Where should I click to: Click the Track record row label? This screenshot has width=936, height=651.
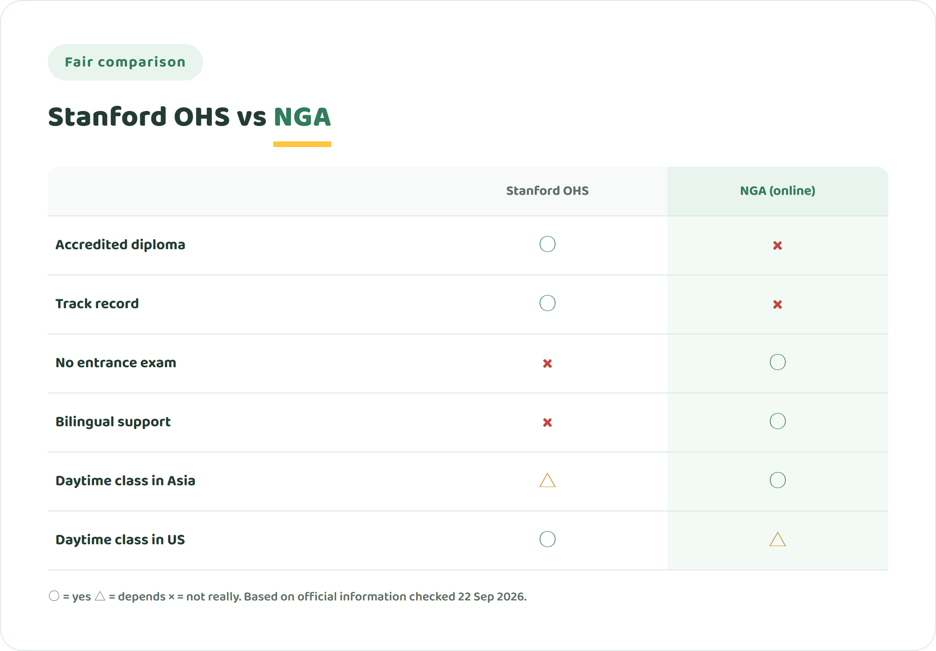point(97,303)
